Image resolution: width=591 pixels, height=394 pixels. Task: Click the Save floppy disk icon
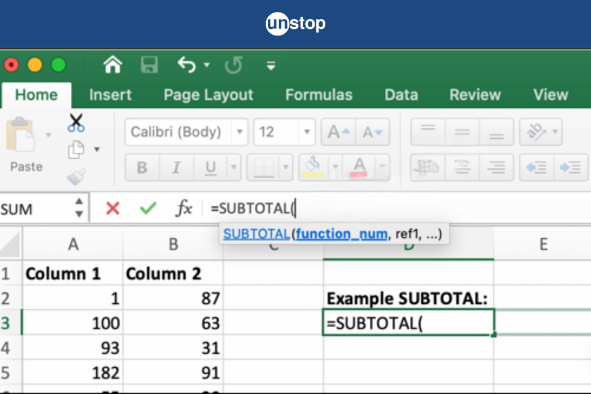click(x=149, y=65)
